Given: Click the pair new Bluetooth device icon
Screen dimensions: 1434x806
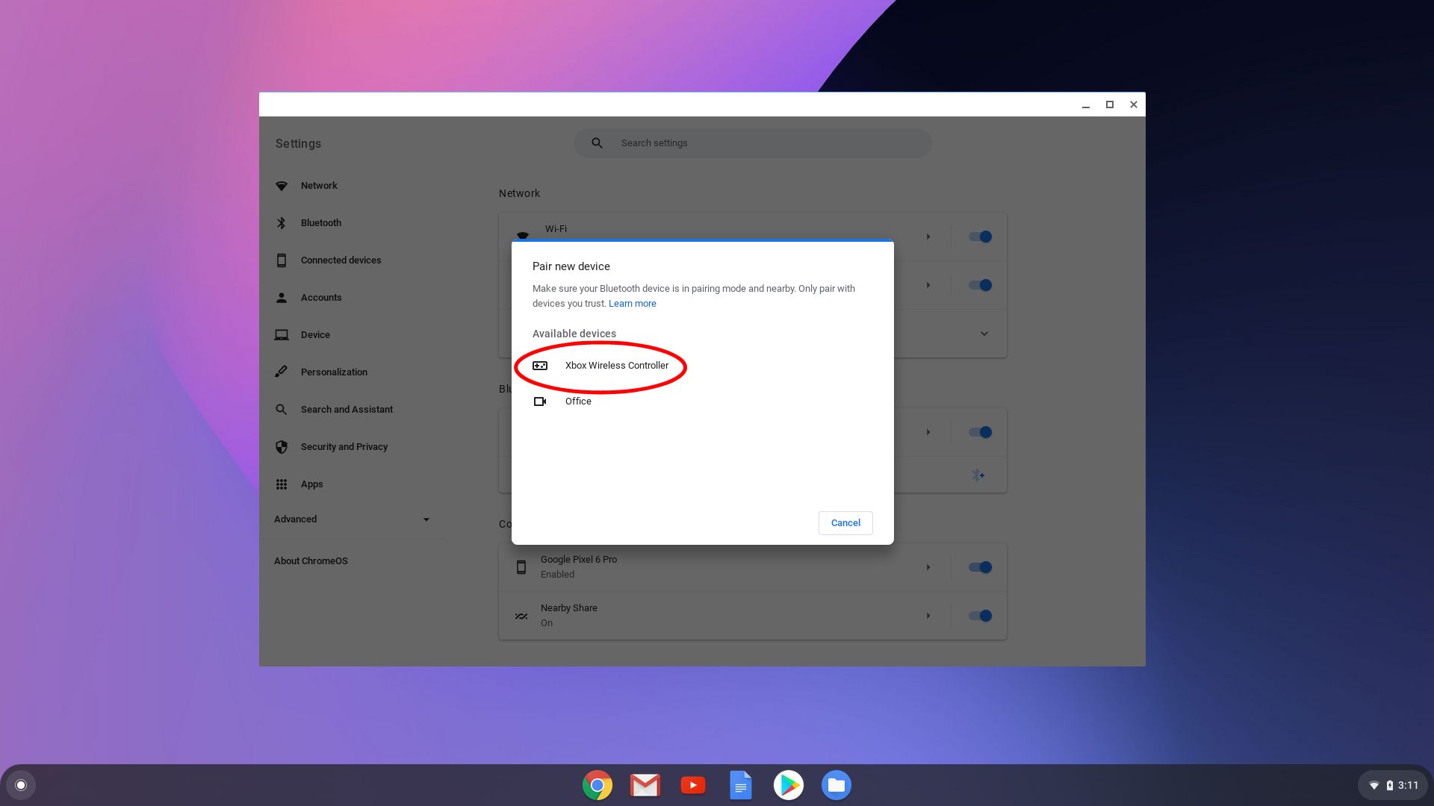Looking at the screenshot, I should point(978,475).
